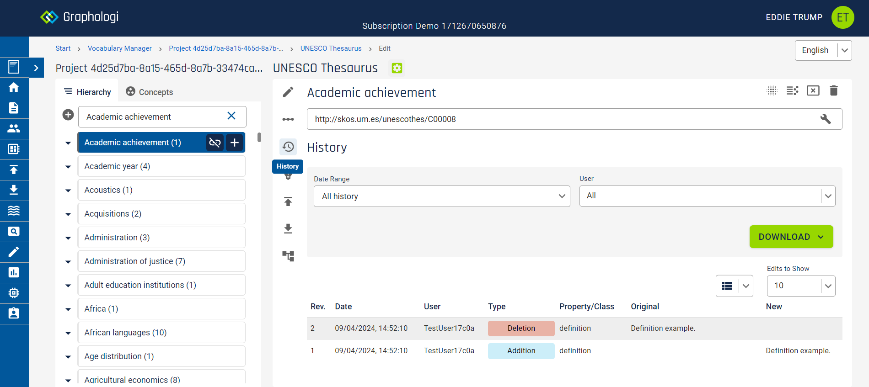Viewport: 869px width, 387px height.
Task: Select Administration (3) in hierarchy
Action: [161, 238]
